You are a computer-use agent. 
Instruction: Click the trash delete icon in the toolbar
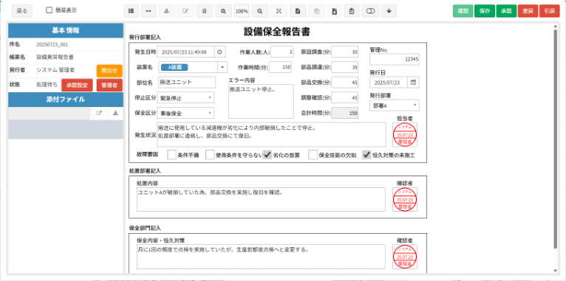[205, 11]
